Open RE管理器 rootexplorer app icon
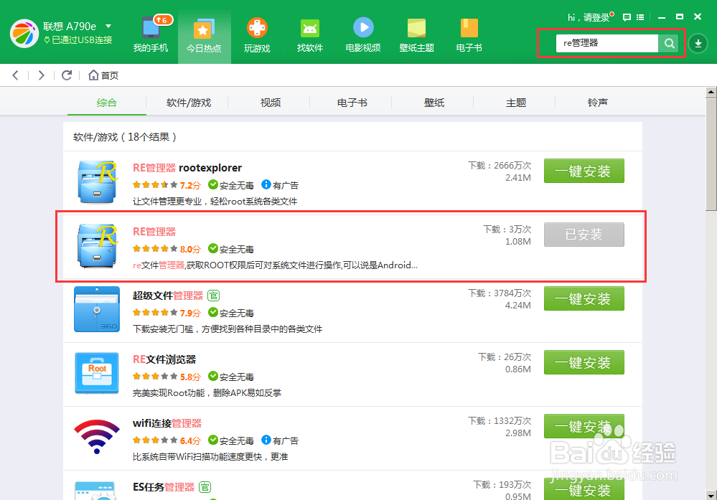Screen dimensions: 717x500 click(97, 181)
